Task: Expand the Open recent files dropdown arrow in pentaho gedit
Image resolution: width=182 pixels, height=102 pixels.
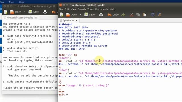Action: click(80, 15)
